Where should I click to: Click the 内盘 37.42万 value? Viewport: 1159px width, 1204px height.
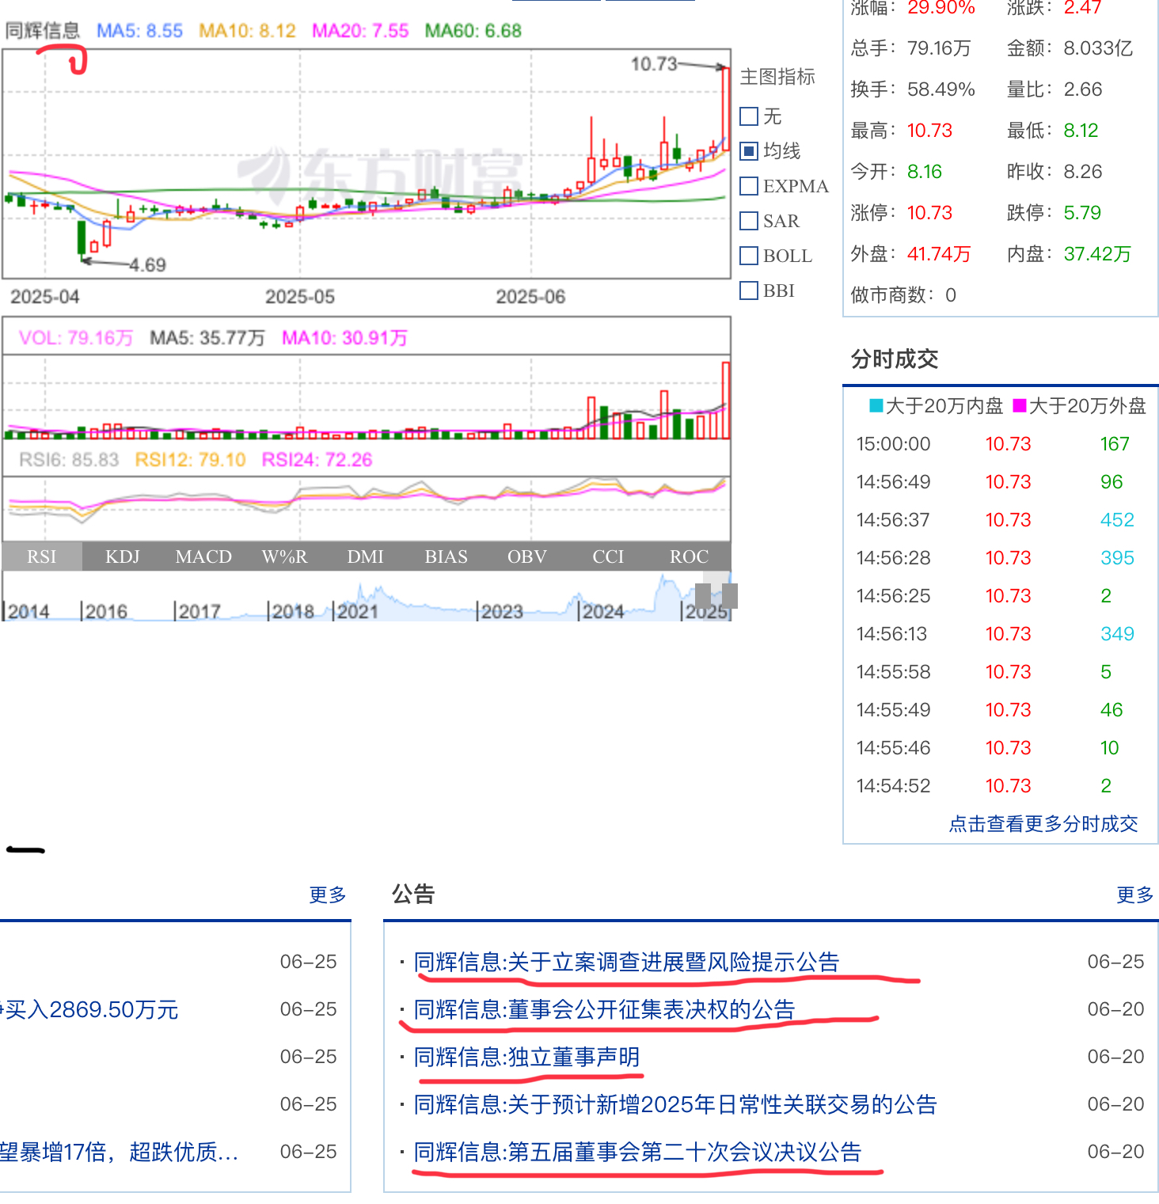point(1097,254)
